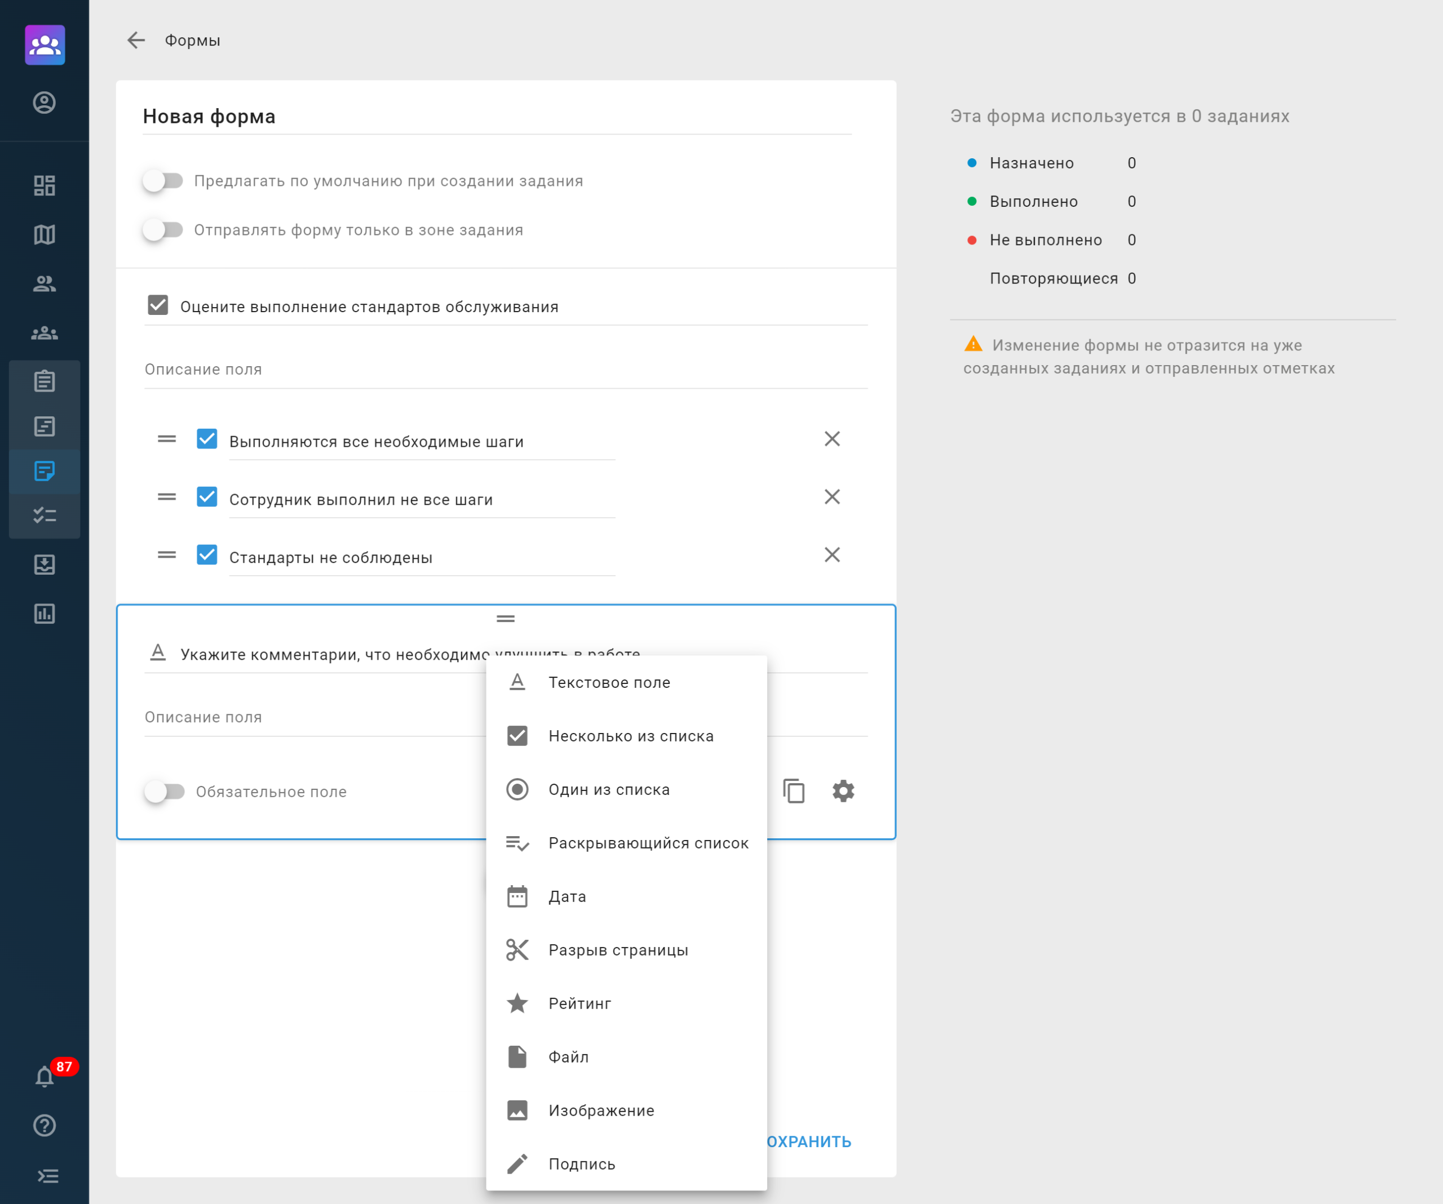Go back with the arrow next to Формы
The image size is (1443, 1204).
tap(136, 41)
